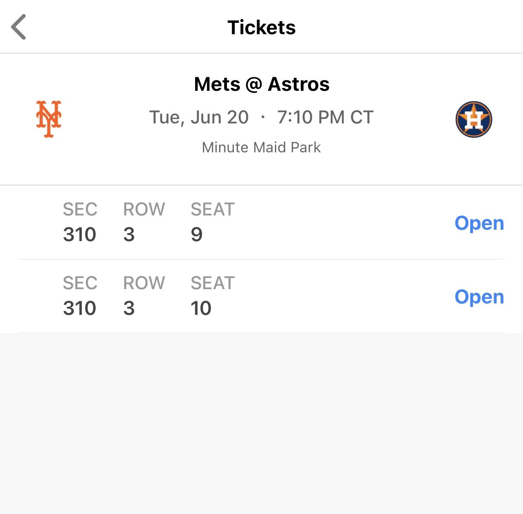The height and width of the screenshot is (514, 523).
Task: Click the Houston Astros star logo
Action: [474, 119]
